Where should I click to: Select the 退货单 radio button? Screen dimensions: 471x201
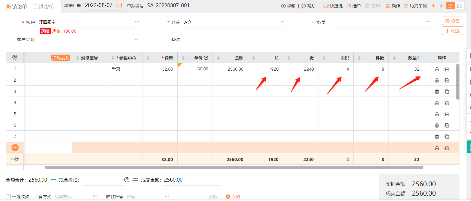[x=35, y=6]
